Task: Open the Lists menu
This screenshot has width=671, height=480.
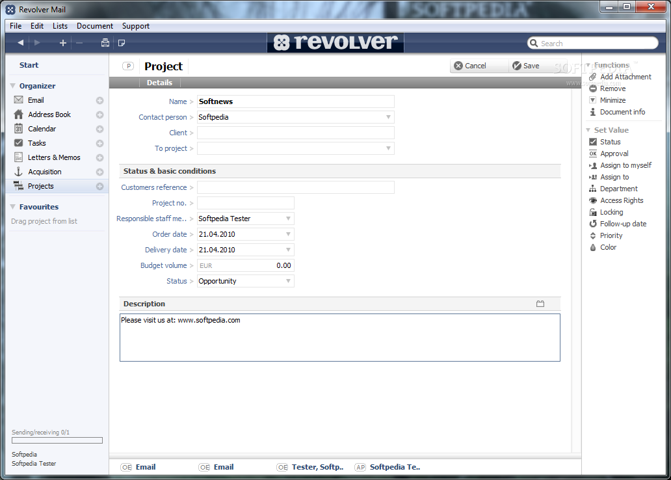Action: coord(60,26)
